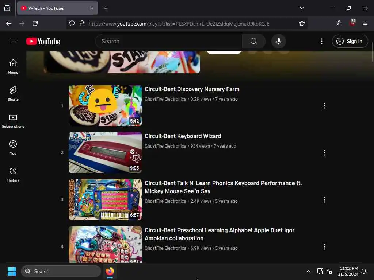Open the muted volume tray icon
This screenshot has height=280, width=374.
[x=329, y=271]
